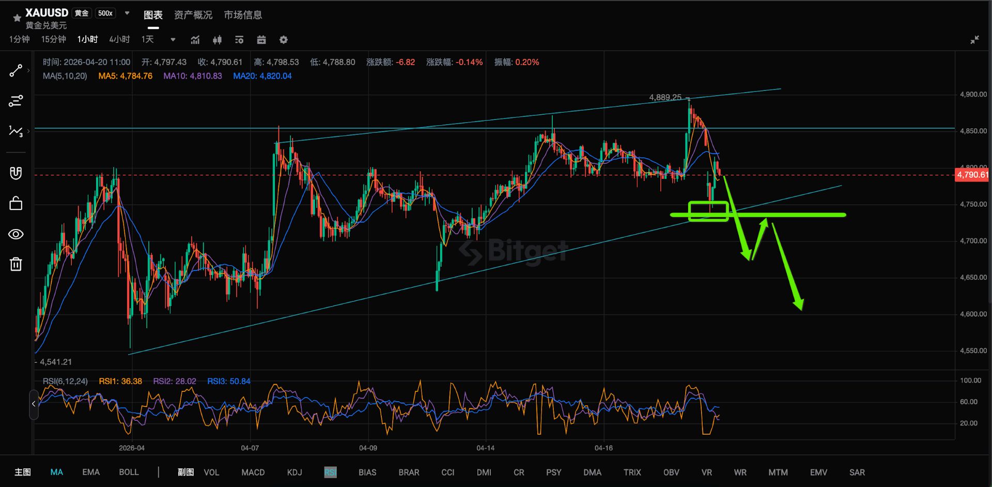Select the OBV indicator

point(672,472)
